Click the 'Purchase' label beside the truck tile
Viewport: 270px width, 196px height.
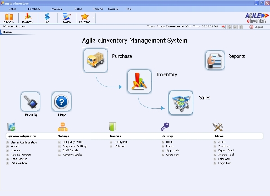(x=122, y=56)
